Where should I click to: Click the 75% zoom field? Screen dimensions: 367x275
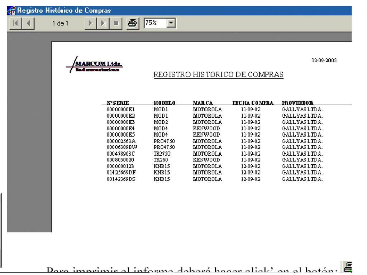point(155,23)
